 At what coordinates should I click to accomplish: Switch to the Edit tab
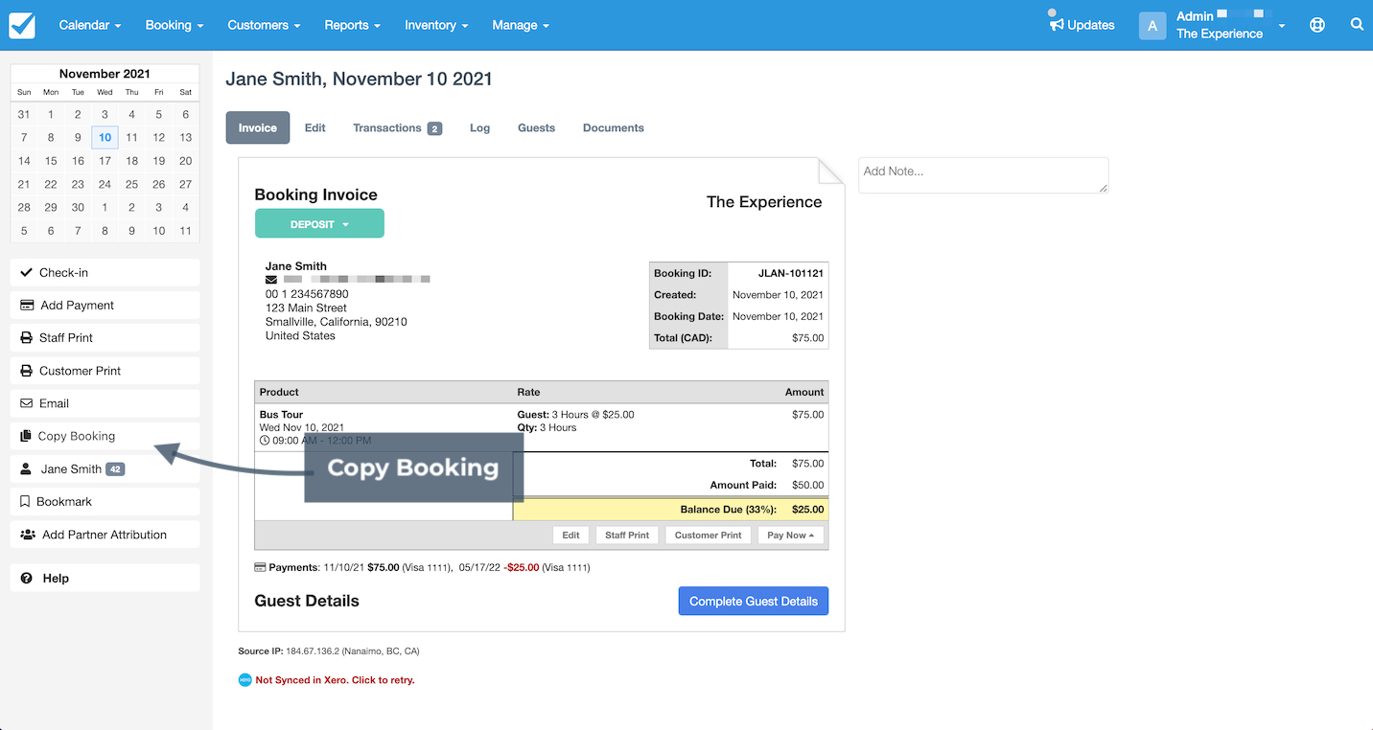[315, 127]
